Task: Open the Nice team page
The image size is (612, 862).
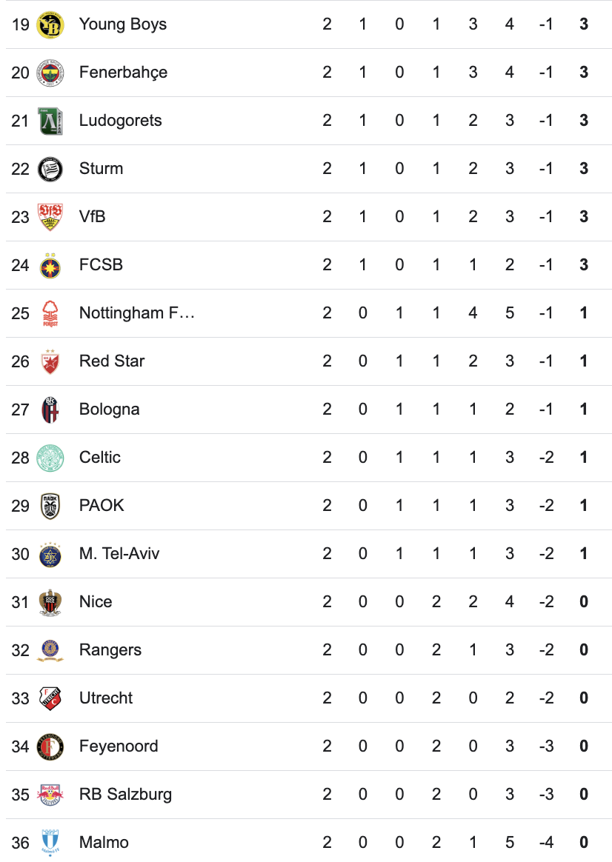Action: tap(96, 602)
